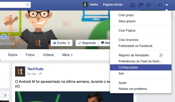Click the search magnifier icon

pos(27,5)
